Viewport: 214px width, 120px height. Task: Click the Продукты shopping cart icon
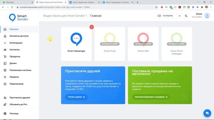pos(5,56)
